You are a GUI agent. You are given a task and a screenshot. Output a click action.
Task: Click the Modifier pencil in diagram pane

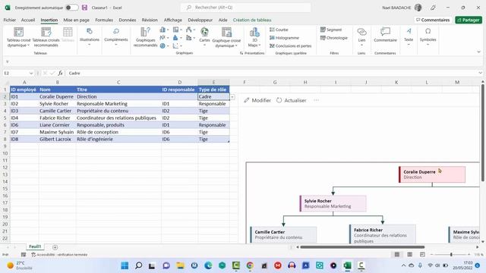[257, 100]
